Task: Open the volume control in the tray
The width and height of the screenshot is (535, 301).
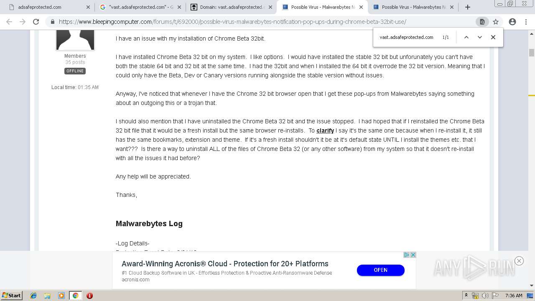Action: [x=485, y=296]
